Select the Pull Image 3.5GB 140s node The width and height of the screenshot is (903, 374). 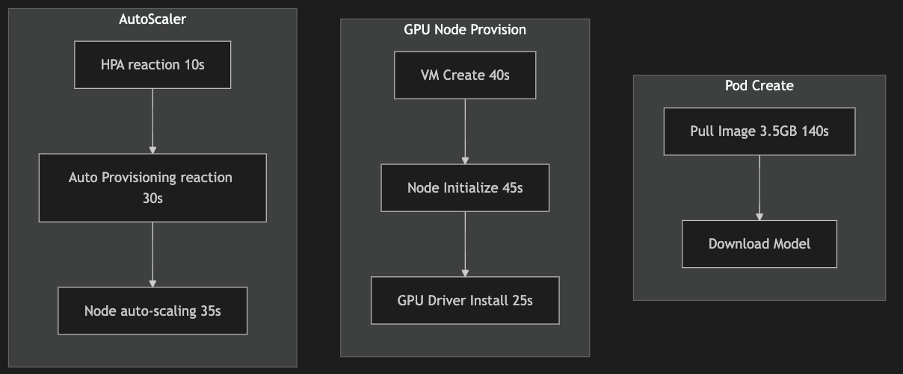(x=759, y=131)
